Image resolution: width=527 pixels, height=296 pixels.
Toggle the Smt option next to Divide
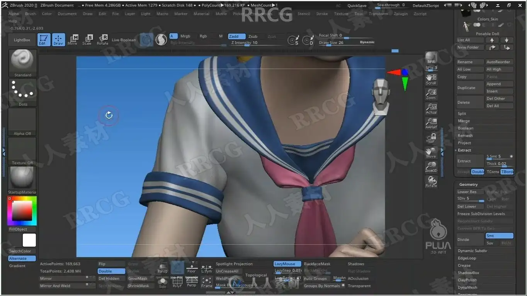(499, 236)
